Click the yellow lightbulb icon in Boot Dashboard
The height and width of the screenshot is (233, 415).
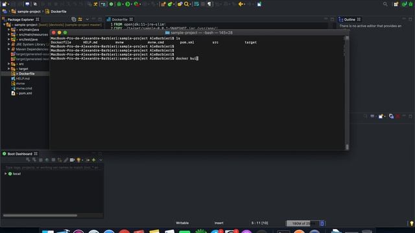78,160
